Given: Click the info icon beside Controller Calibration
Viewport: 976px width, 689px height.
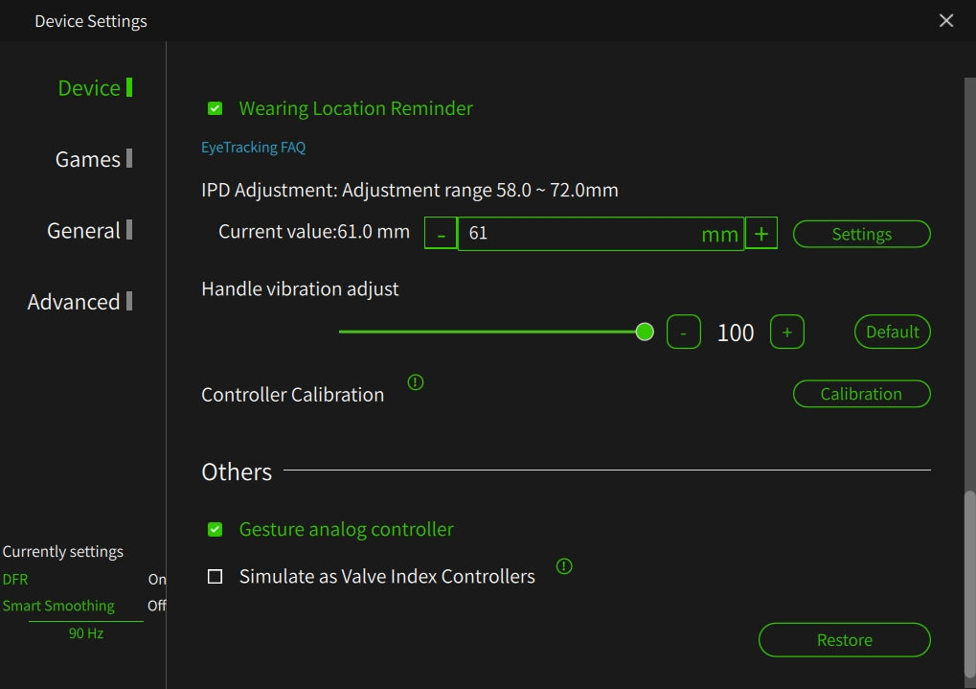Looking at the screenshot, I should point(415,382).
